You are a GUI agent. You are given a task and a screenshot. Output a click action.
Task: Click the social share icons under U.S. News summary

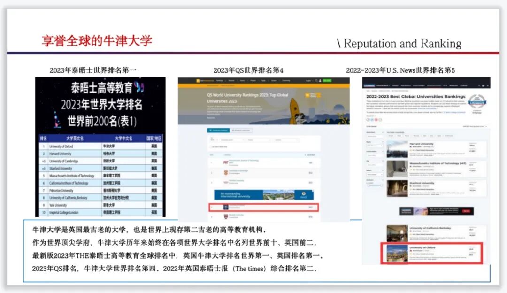(x=374, y=120)
